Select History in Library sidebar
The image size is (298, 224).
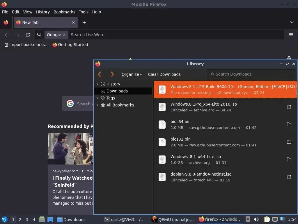(x=113, y=84)
